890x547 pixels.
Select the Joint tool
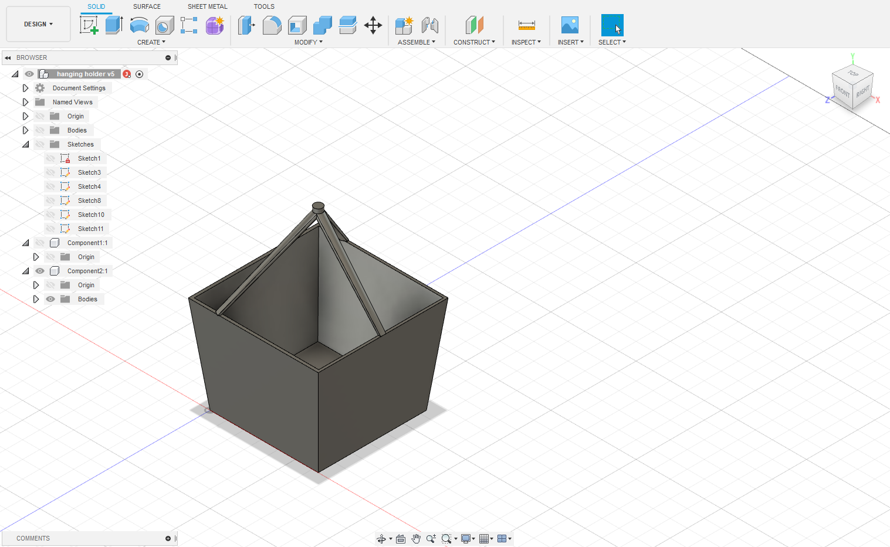point(430,25)
